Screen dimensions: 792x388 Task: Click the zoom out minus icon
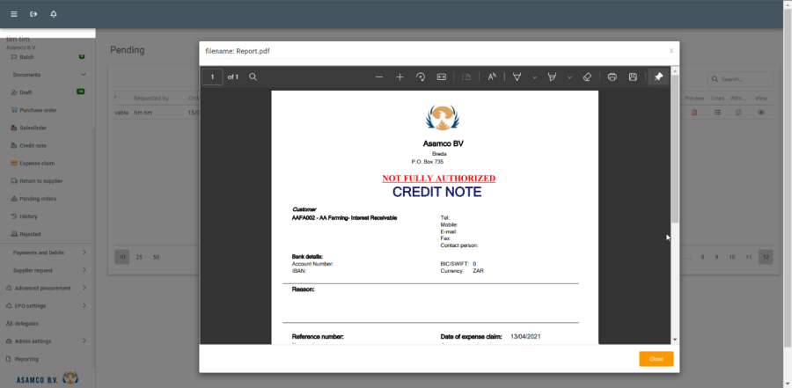379,77
